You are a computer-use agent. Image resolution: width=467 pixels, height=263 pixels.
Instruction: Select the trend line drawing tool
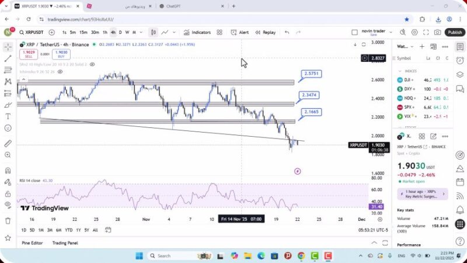tap(8, 58)
